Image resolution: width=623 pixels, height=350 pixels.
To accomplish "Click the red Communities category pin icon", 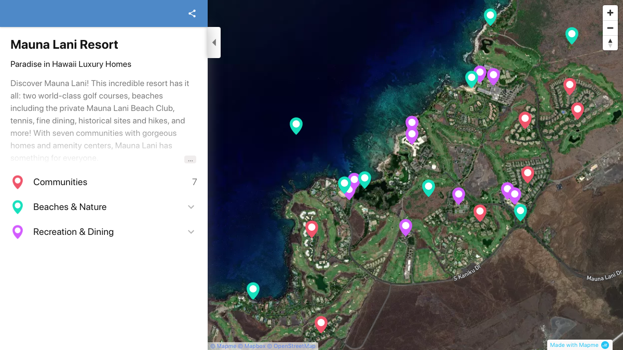I will tap(17, 181).
